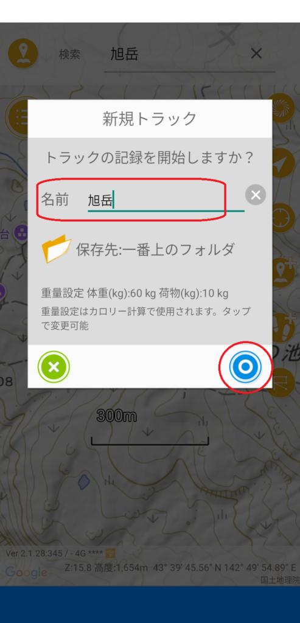Tap the Google logo on map
Screen dimensions: 300x623
(26, 573)
